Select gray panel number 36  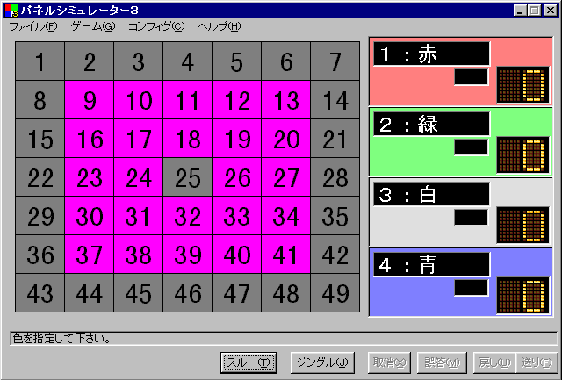[x=40, y=255]
